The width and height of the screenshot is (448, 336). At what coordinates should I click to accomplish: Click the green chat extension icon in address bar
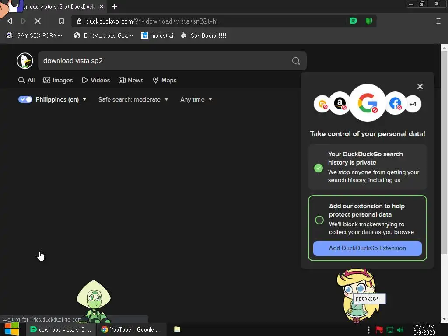pos(353,21)
